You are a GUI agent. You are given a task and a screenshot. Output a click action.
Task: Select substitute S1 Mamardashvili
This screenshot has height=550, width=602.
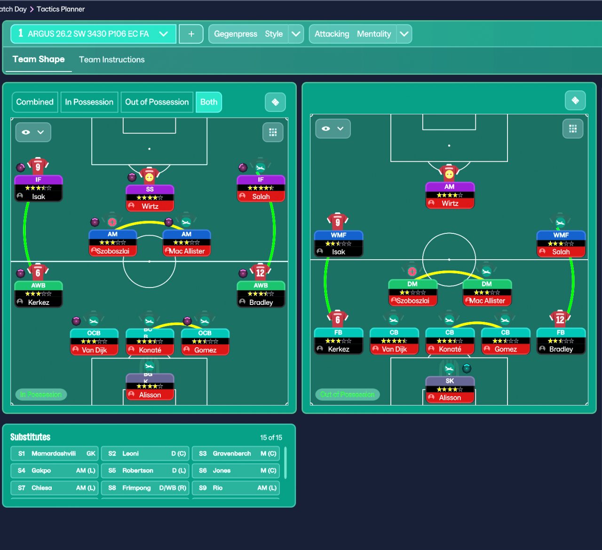55,454
